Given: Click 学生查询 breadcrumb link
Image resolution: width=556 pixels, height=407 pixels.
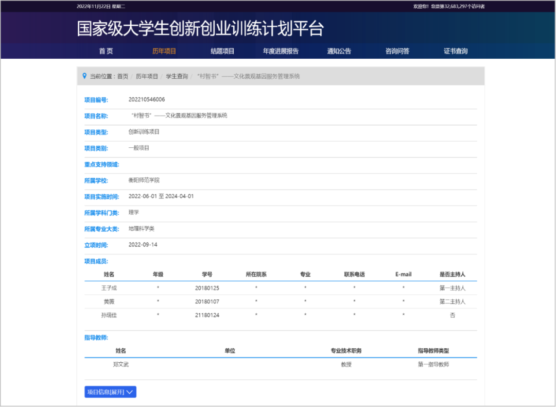Looking at the screenshot, I should [177, 76].
